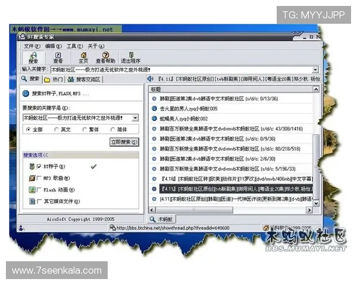Screen dimensions: 357x285
Task: Click the 退出程序 exit icon
Action: click(x=131, y=55)
